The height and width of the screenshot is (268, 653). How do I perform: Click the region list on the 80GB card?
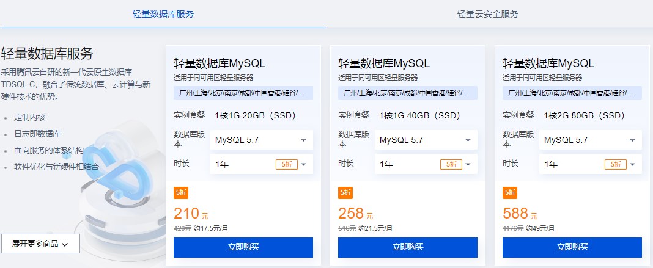pos(572,93)
